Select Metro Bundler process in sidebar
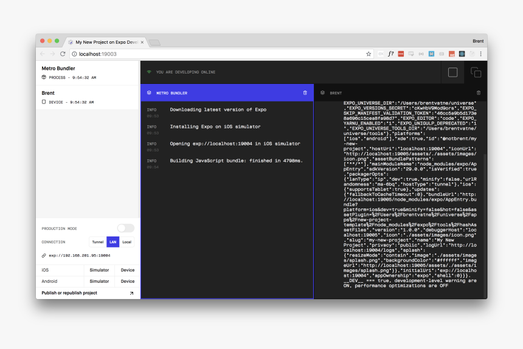The image size is (523, 349). pyautogui.click(x=87, y=73)
